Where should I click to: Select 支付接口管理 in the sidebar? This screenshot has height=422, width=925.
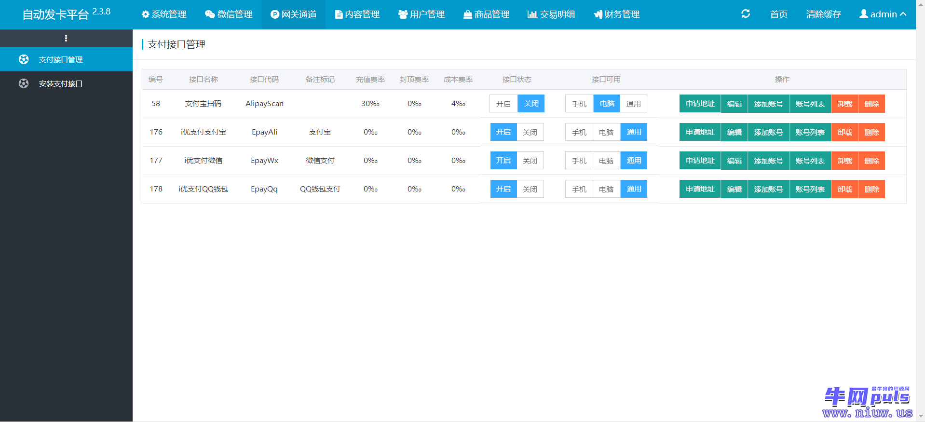click(66, 59)
